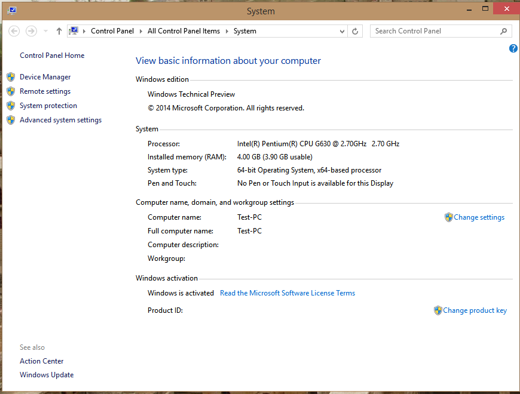
Task: Open Device Manager link
Action: 45,77
